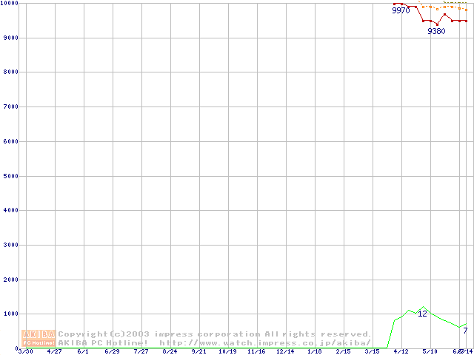The height and width of the screenshot is (355, 474).
Task: Select the 4/12 date on x-axis
Action: click(x=401, y=352)
